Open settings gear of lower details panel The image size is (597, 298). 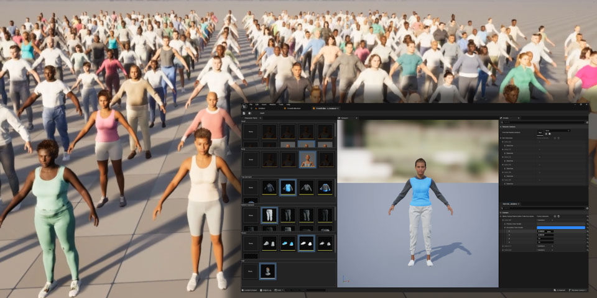tap(587, 209)
